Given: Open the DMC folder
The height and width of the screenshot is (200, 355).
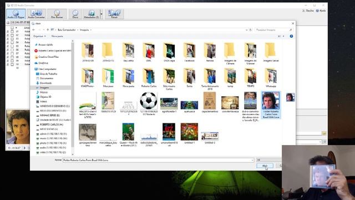Looking at the screenshot, I should 149,52.
